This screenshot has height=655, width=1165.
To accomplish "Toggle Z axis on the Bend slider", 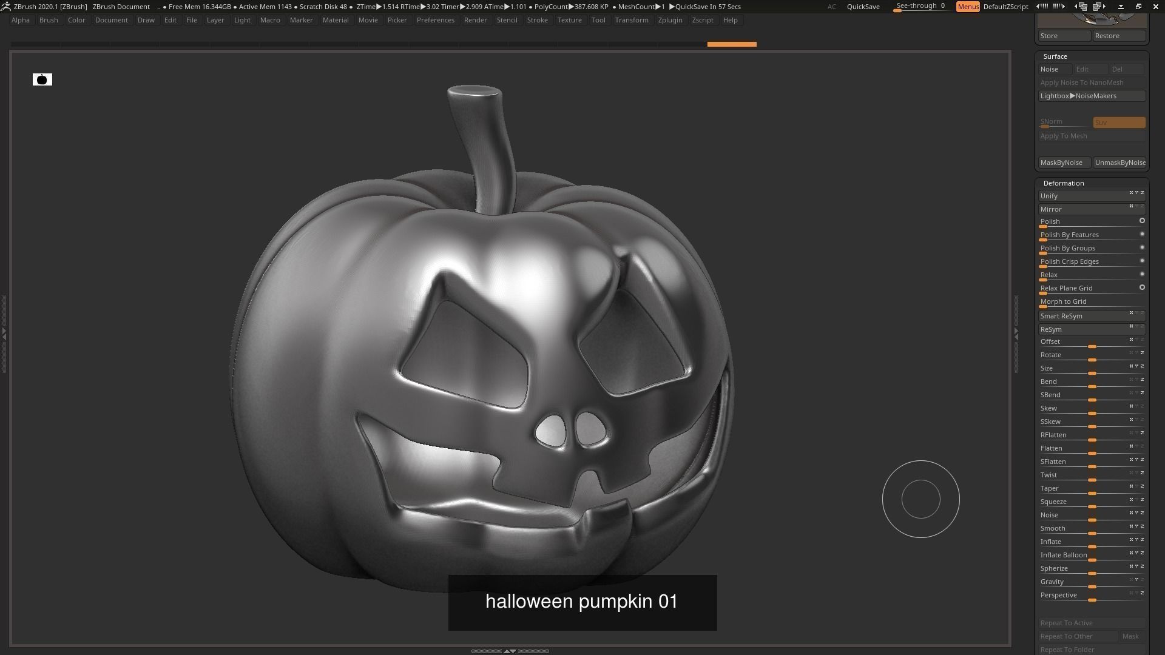I will (x=1142, y=379).
